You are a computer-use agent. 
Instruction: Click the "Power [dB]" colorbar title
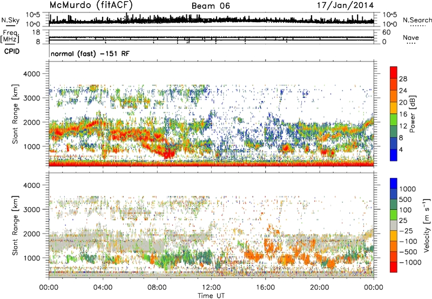tap(412, 114)
